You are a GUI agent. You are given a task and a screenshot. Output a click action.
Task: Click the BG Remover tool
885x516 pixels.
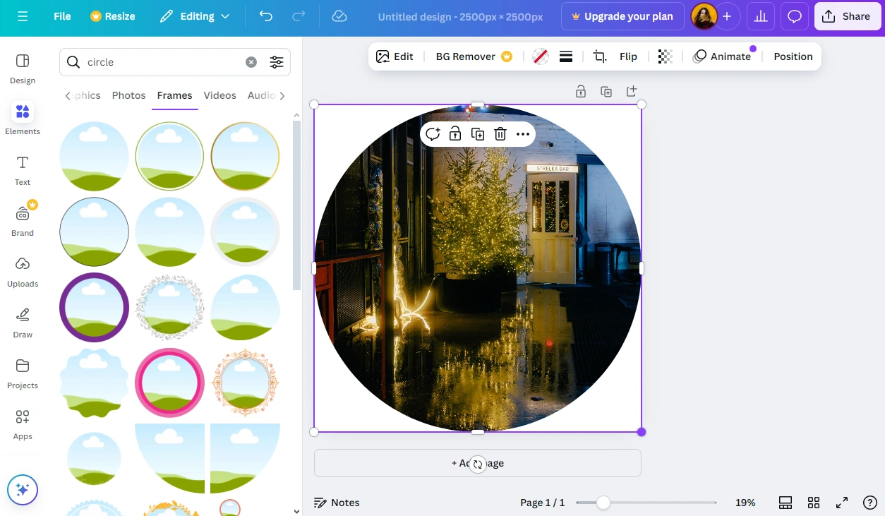[x=474, y=56]
